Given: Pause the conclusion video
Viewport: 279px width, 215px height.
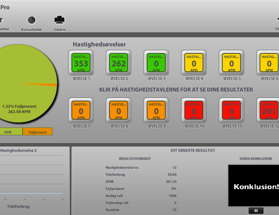Looking at the screenshot, I should coord(256,211).
